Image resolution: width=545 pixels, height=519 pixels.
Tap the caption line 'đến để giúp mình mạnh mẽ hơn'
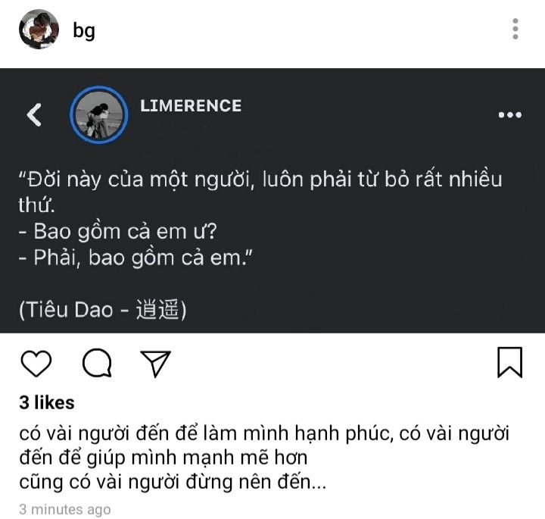(163, 458)
